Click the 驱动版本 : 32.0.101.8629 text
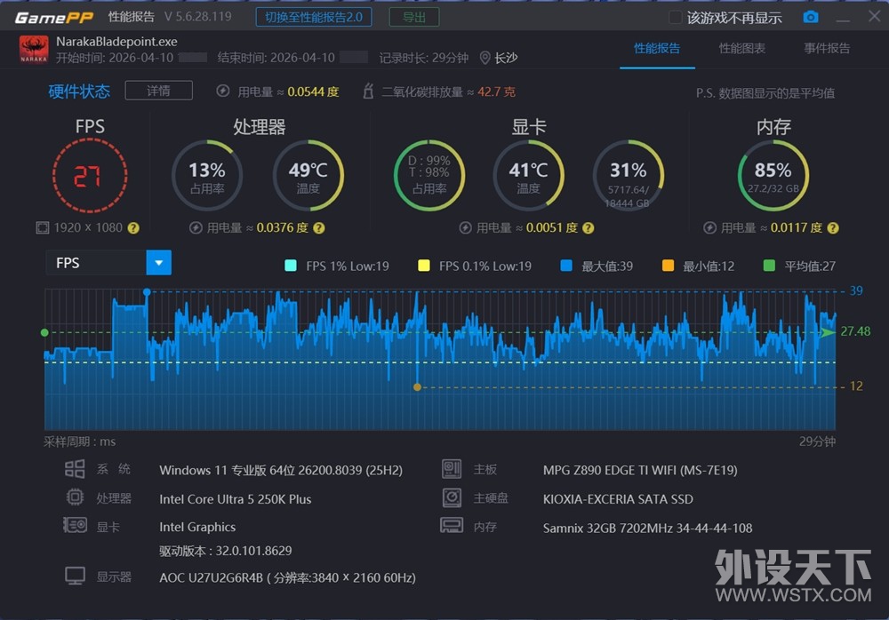Screen dimensions: 889x620 point(226,551)
